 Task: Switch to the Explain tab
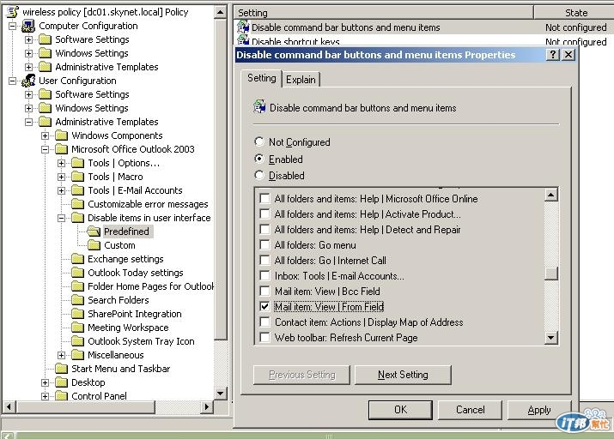(x=301, y=80)
